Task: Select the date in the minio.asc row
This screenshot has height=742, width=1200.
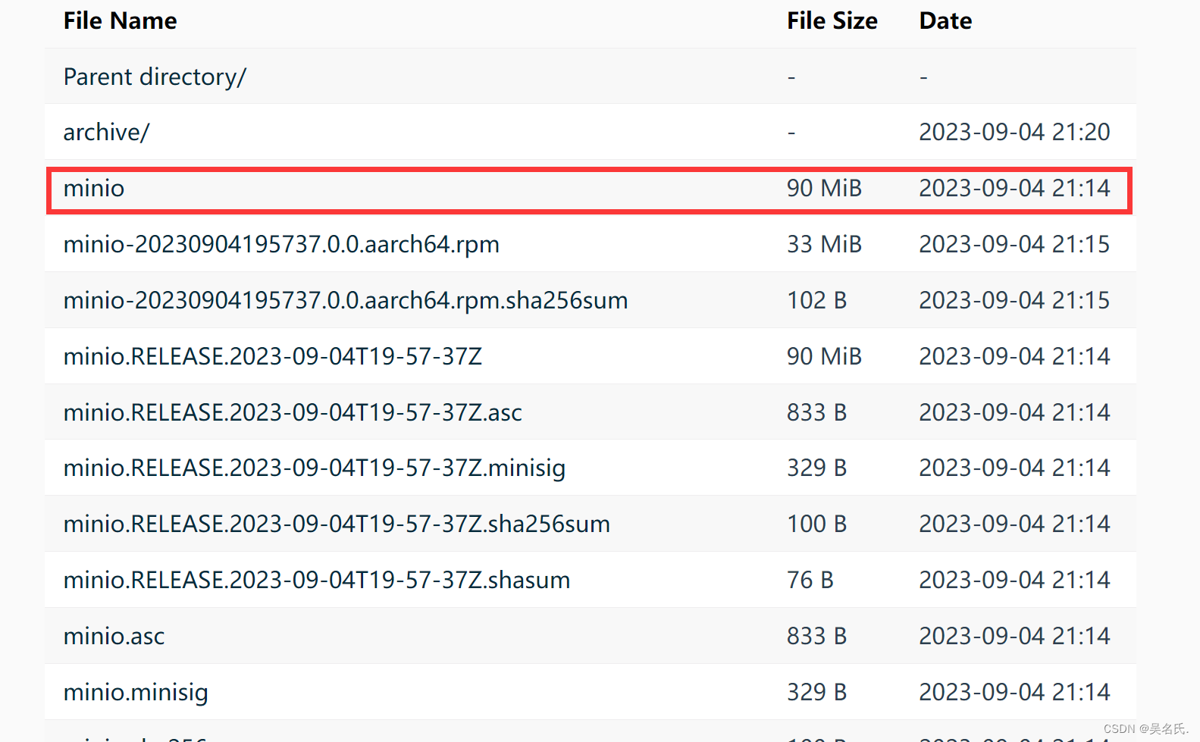Action: [1014, 636]
